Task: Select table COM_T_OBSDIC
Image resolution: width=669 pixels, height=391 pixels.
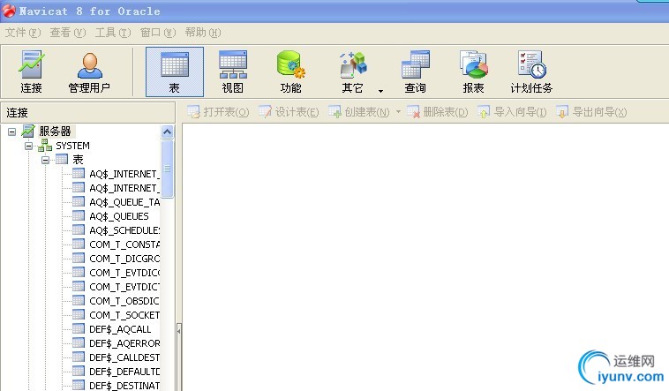Action: 124,301
